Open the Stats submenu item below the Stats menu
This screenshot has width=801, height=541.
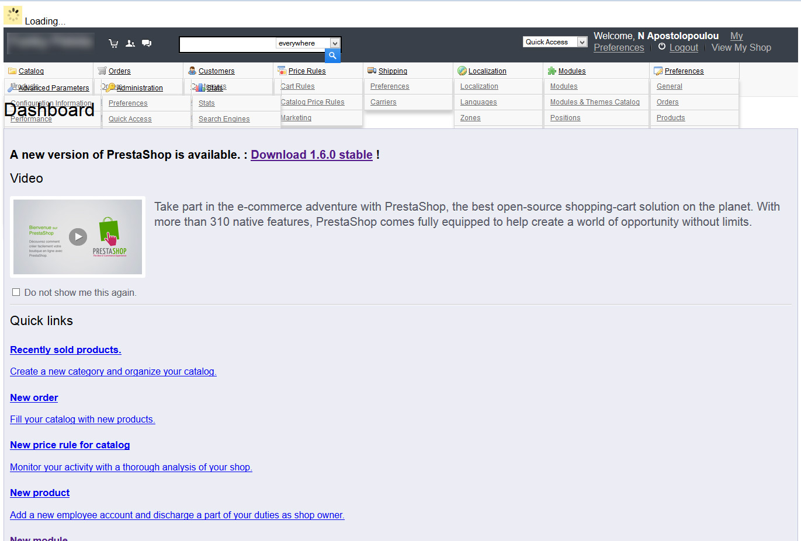(x=207, y=103)
